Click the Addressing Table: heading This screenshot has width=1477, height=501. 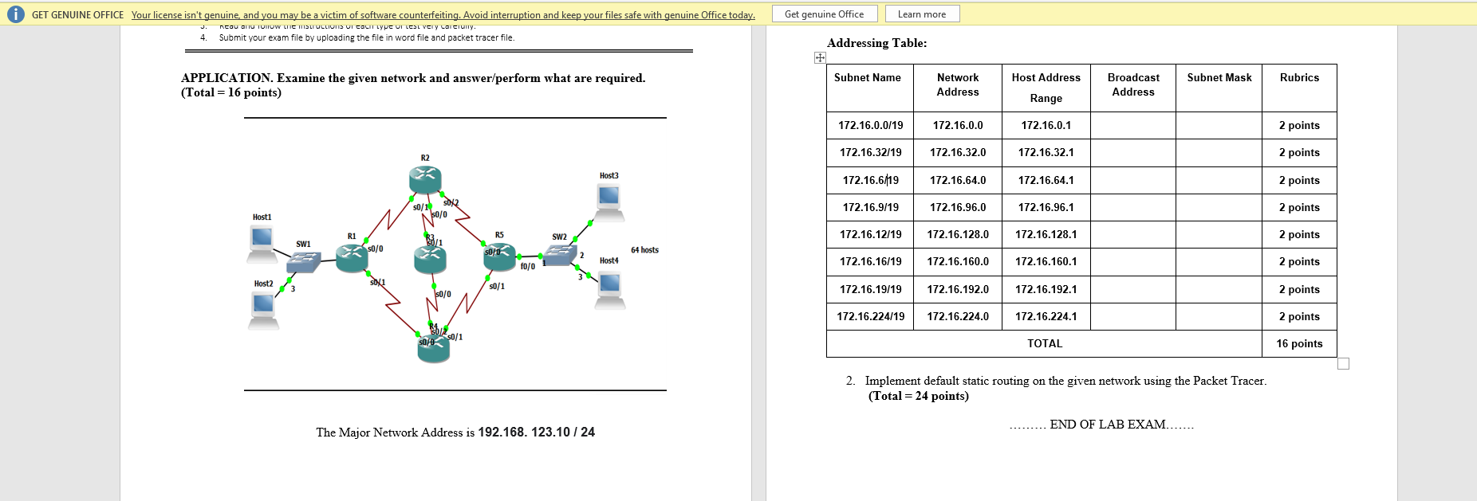[x=877, y=43]
